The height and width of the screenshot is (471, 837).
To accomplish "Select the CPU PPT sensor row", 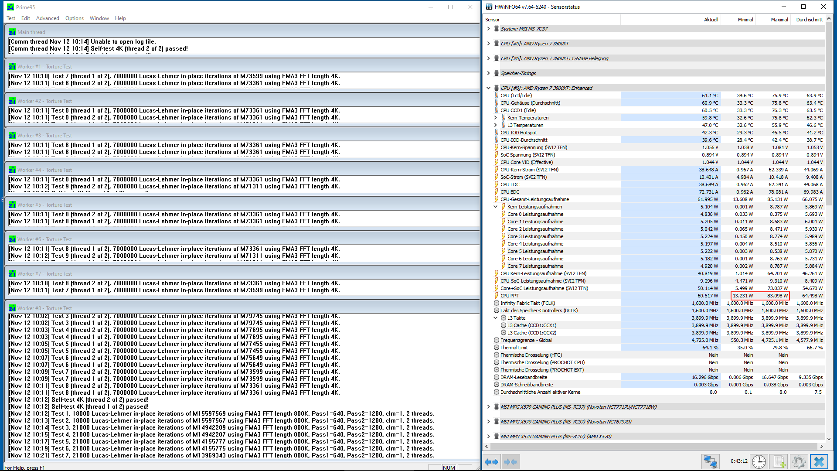I will pyautogui.click(x=510, y=296).
